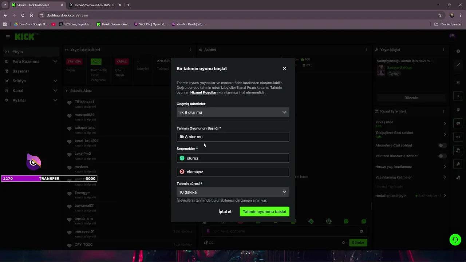Click follower TR1sancak1 in Etkinlik Akışı
The height and width of the screenshot is (262, 466).
pos(84,102)
